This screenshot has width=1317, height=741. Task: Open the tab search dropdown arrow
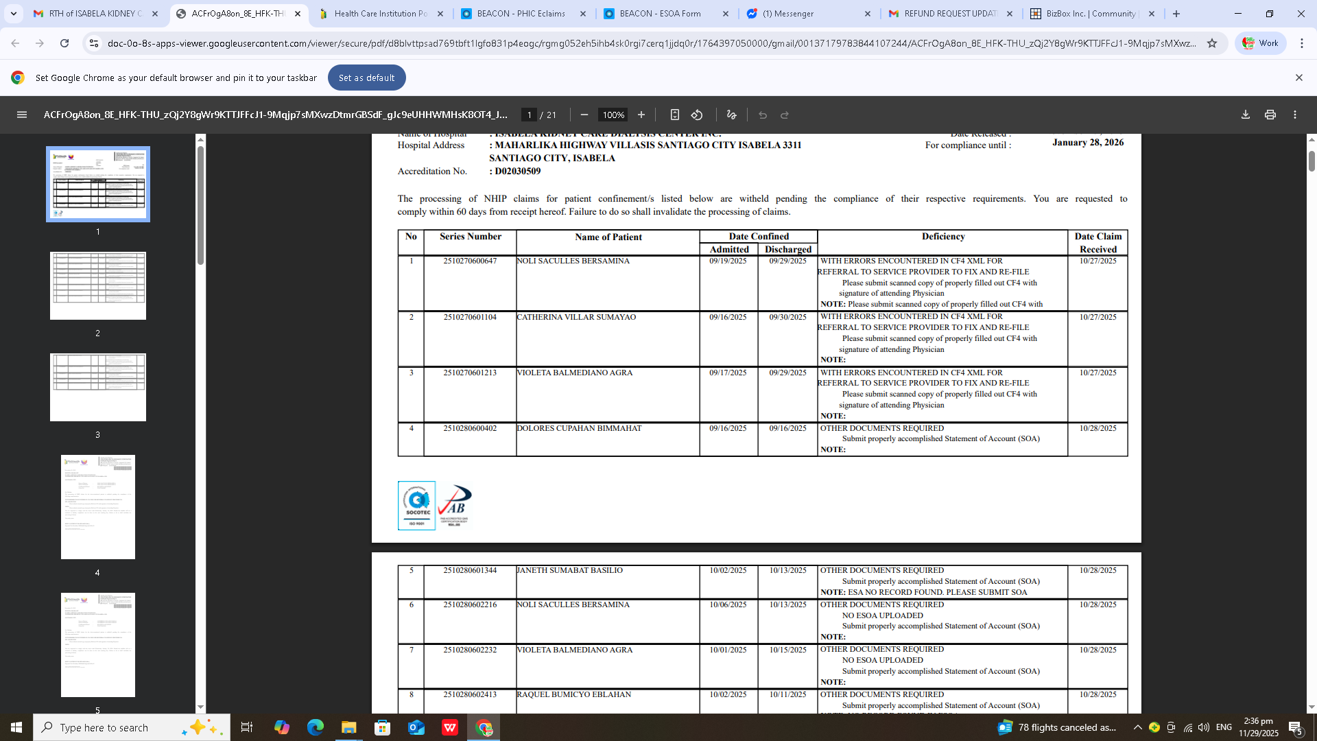click(x=14, y=14)
